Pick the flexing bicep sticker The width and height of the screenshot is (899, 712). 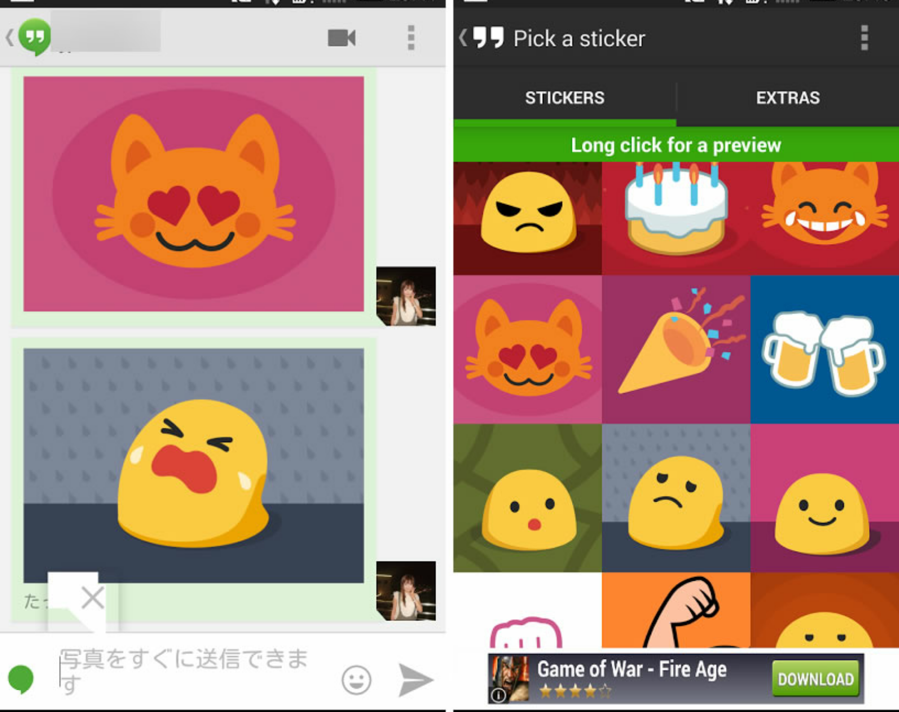(676, 611)
